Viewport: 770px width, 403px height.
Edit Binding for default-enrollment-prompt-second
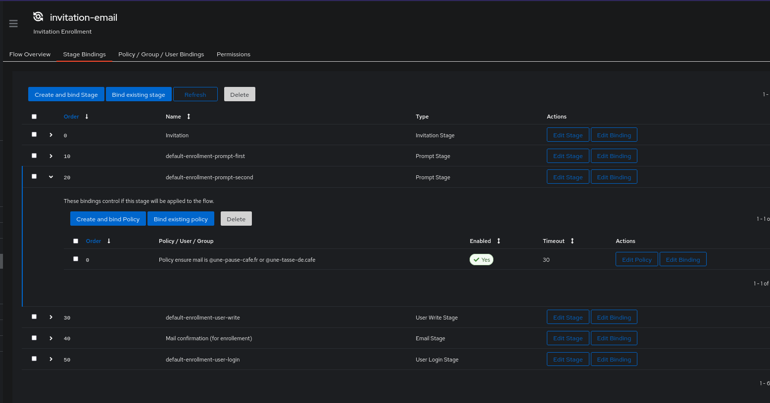[614, 177]
